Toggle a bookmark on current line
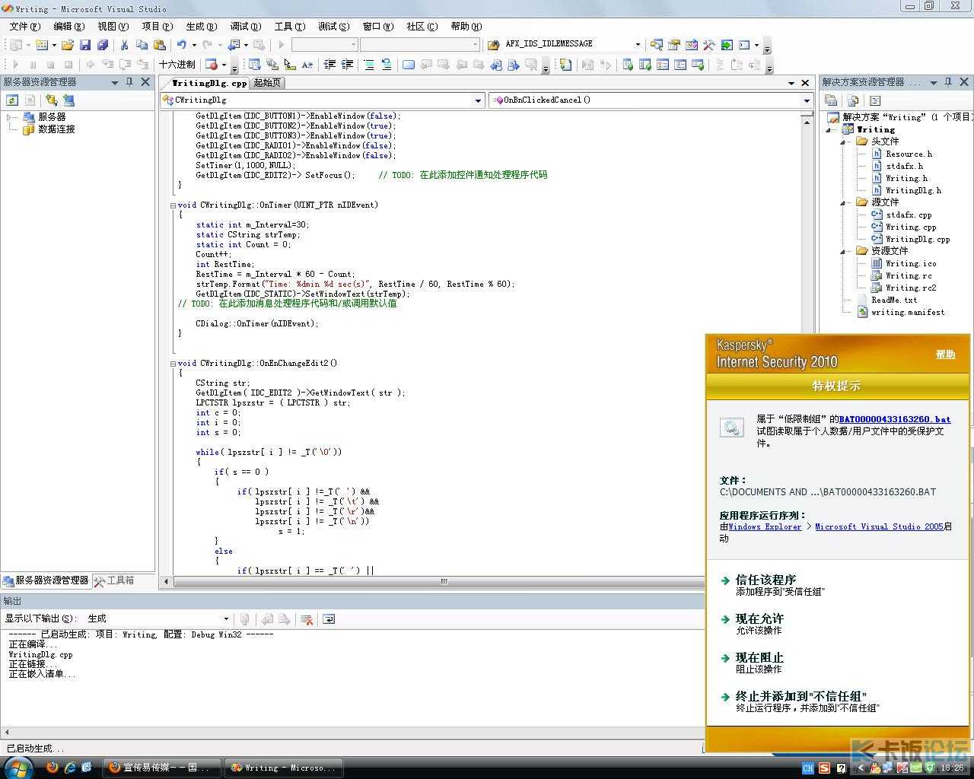This screenshot has height=779, width=974. (x=409, y=65)
